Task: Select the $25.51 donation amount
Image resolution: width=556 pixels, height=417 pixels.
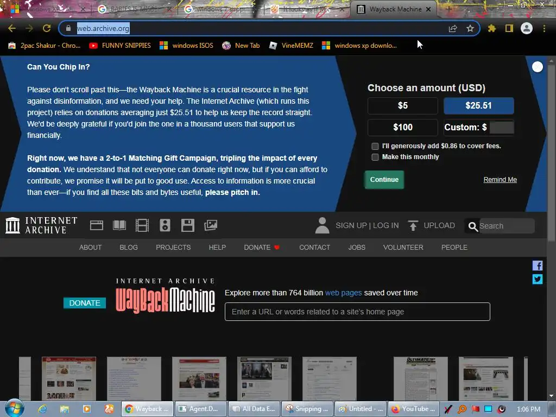Action: tap(479, 106)
